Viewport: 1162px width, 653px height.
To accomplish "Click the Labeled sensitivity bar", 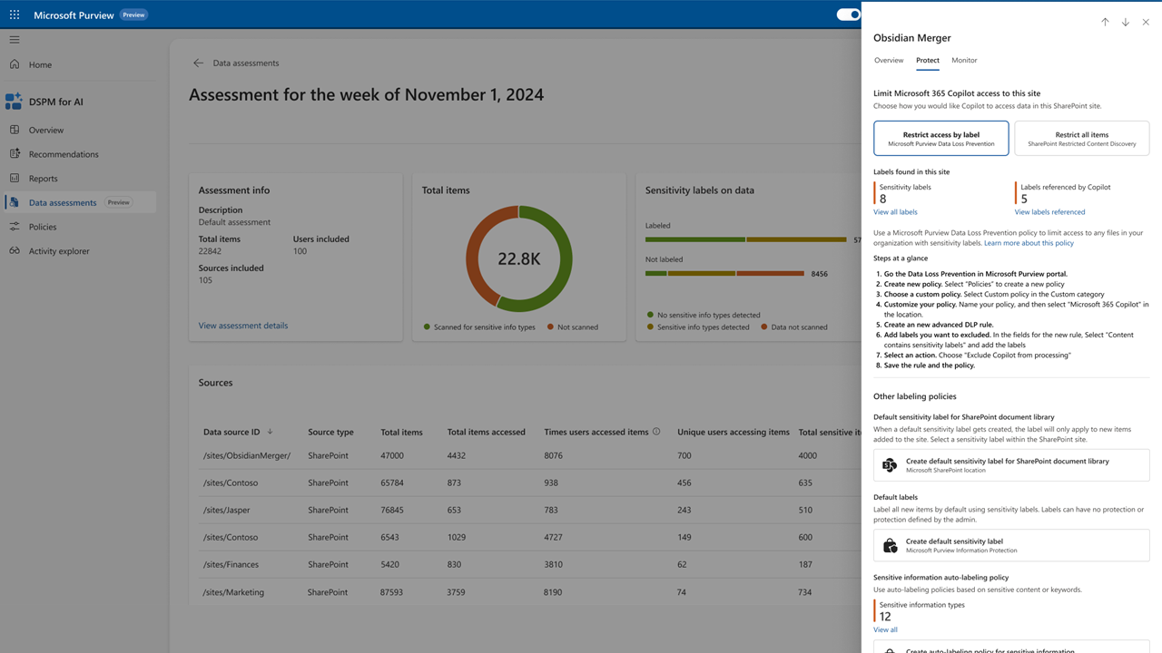I will [x=746, y=239].
